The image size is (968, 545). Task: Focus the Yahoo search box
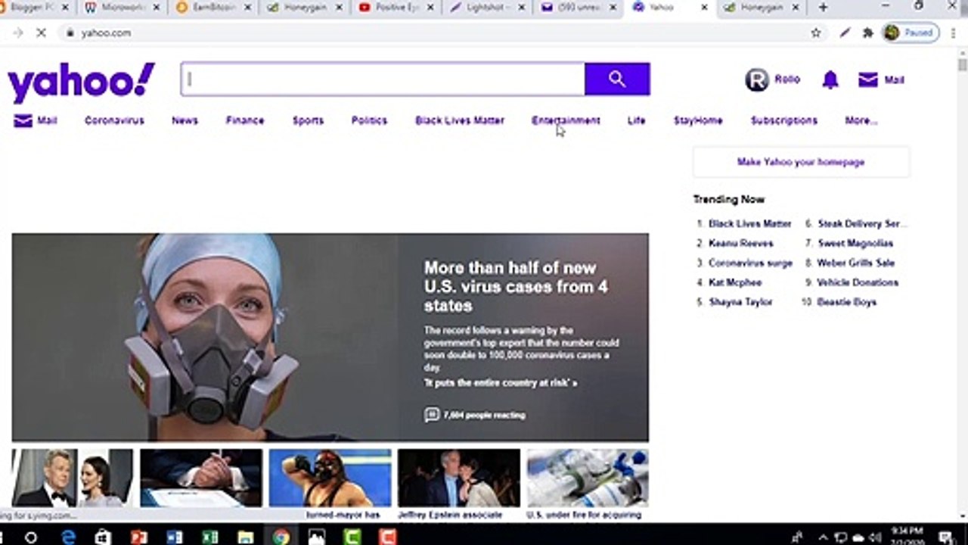[383, 79]
